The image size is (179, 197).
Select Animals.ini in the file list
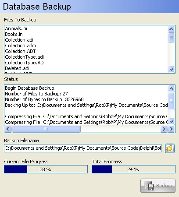click(x=16, y=28)
